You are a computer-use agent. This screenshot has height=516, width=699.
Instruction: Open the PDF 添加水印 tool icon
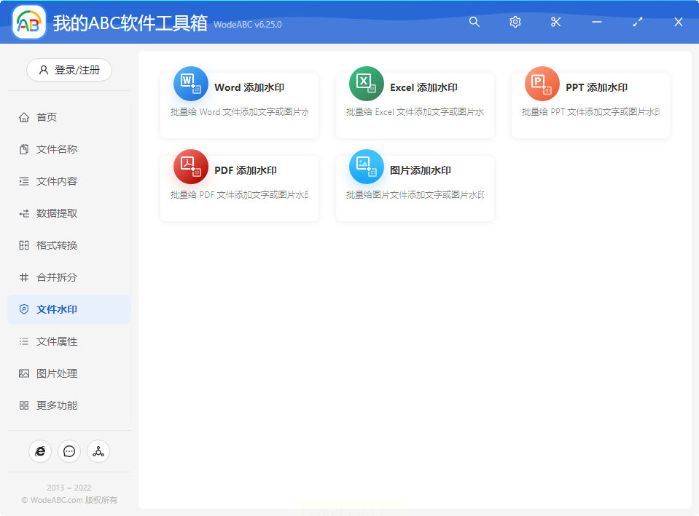pos(191,167)
